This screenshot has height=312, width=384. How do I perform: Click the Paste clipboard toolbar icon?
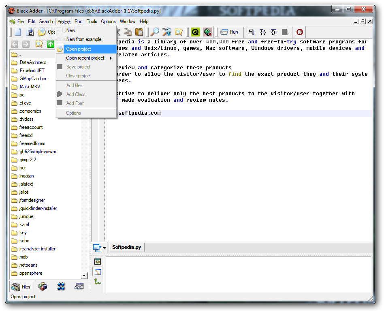click(x=139, y=32)
